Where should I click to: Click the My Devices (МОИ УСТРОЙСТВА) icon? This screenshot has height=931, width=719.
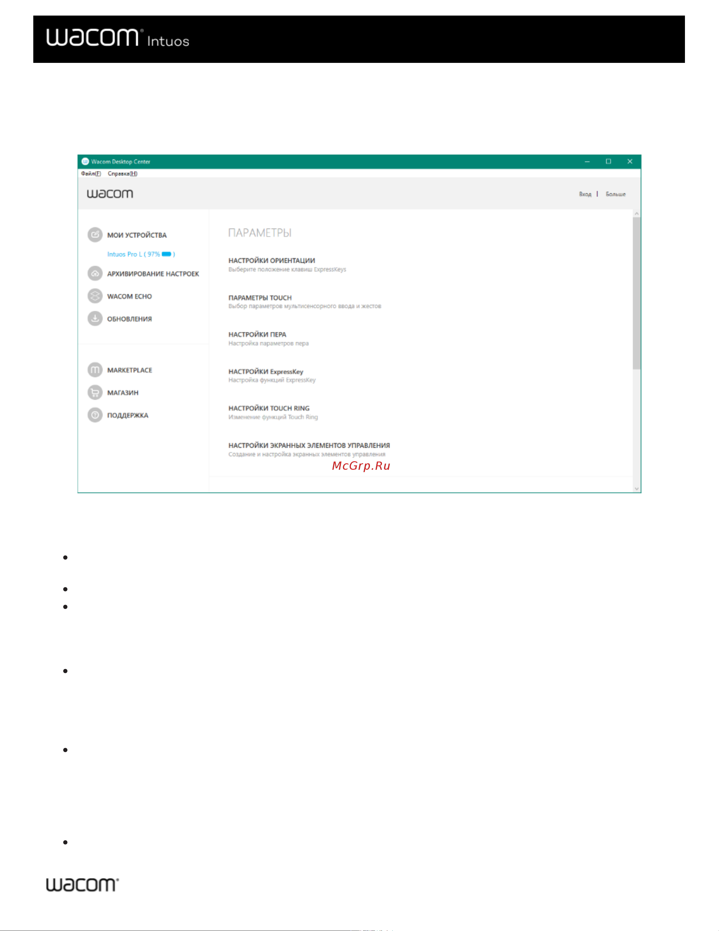[x=95, y=234]
